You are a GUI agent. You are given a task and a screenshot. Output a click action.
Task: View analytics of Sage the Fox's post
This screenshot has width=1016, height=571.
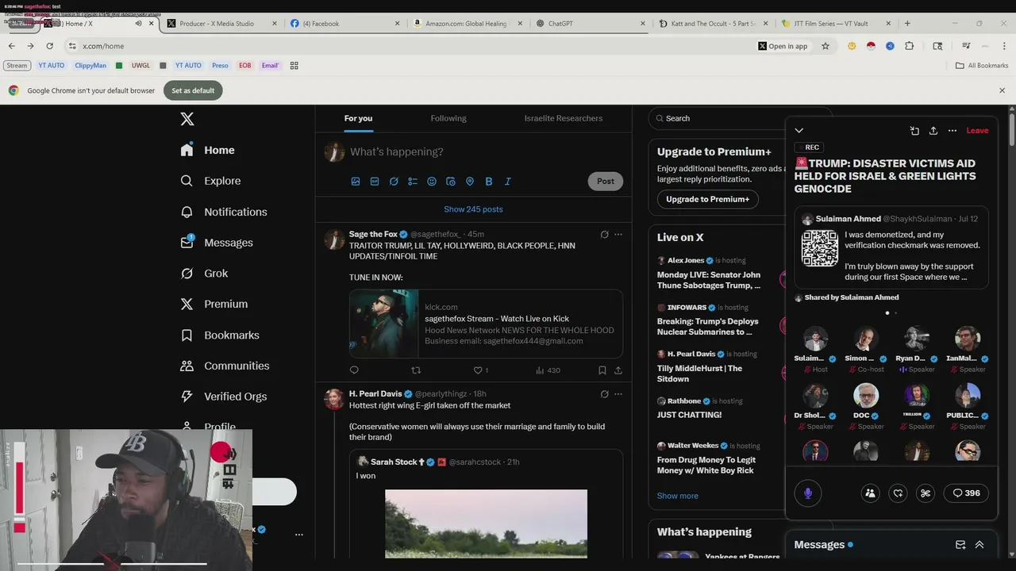(x=548, y=370)
